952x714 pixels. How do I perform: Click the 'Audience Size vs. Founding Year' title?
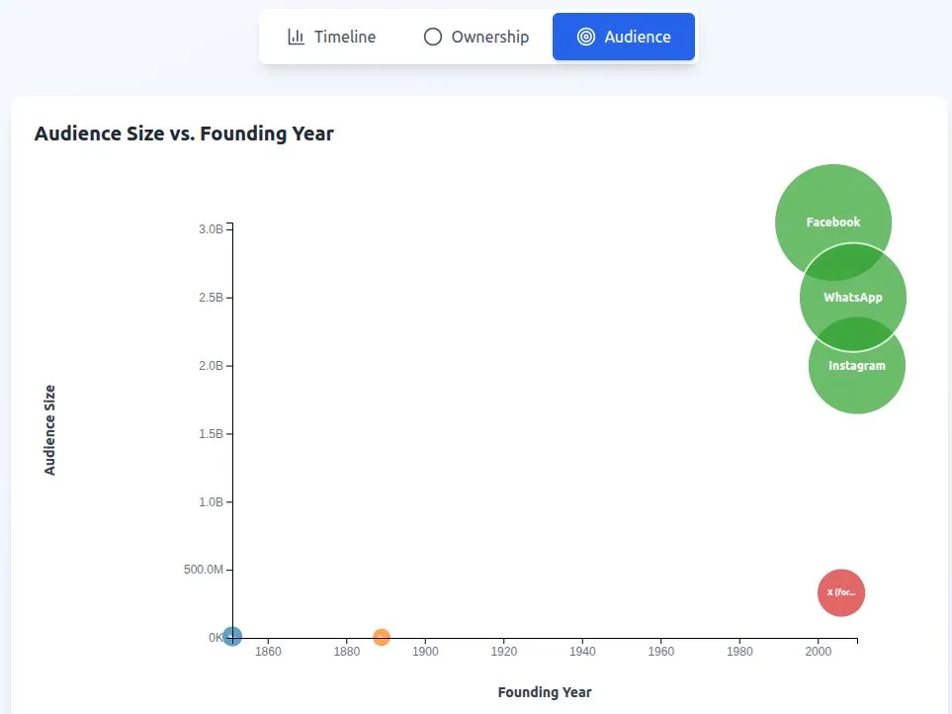click(184, 133)
